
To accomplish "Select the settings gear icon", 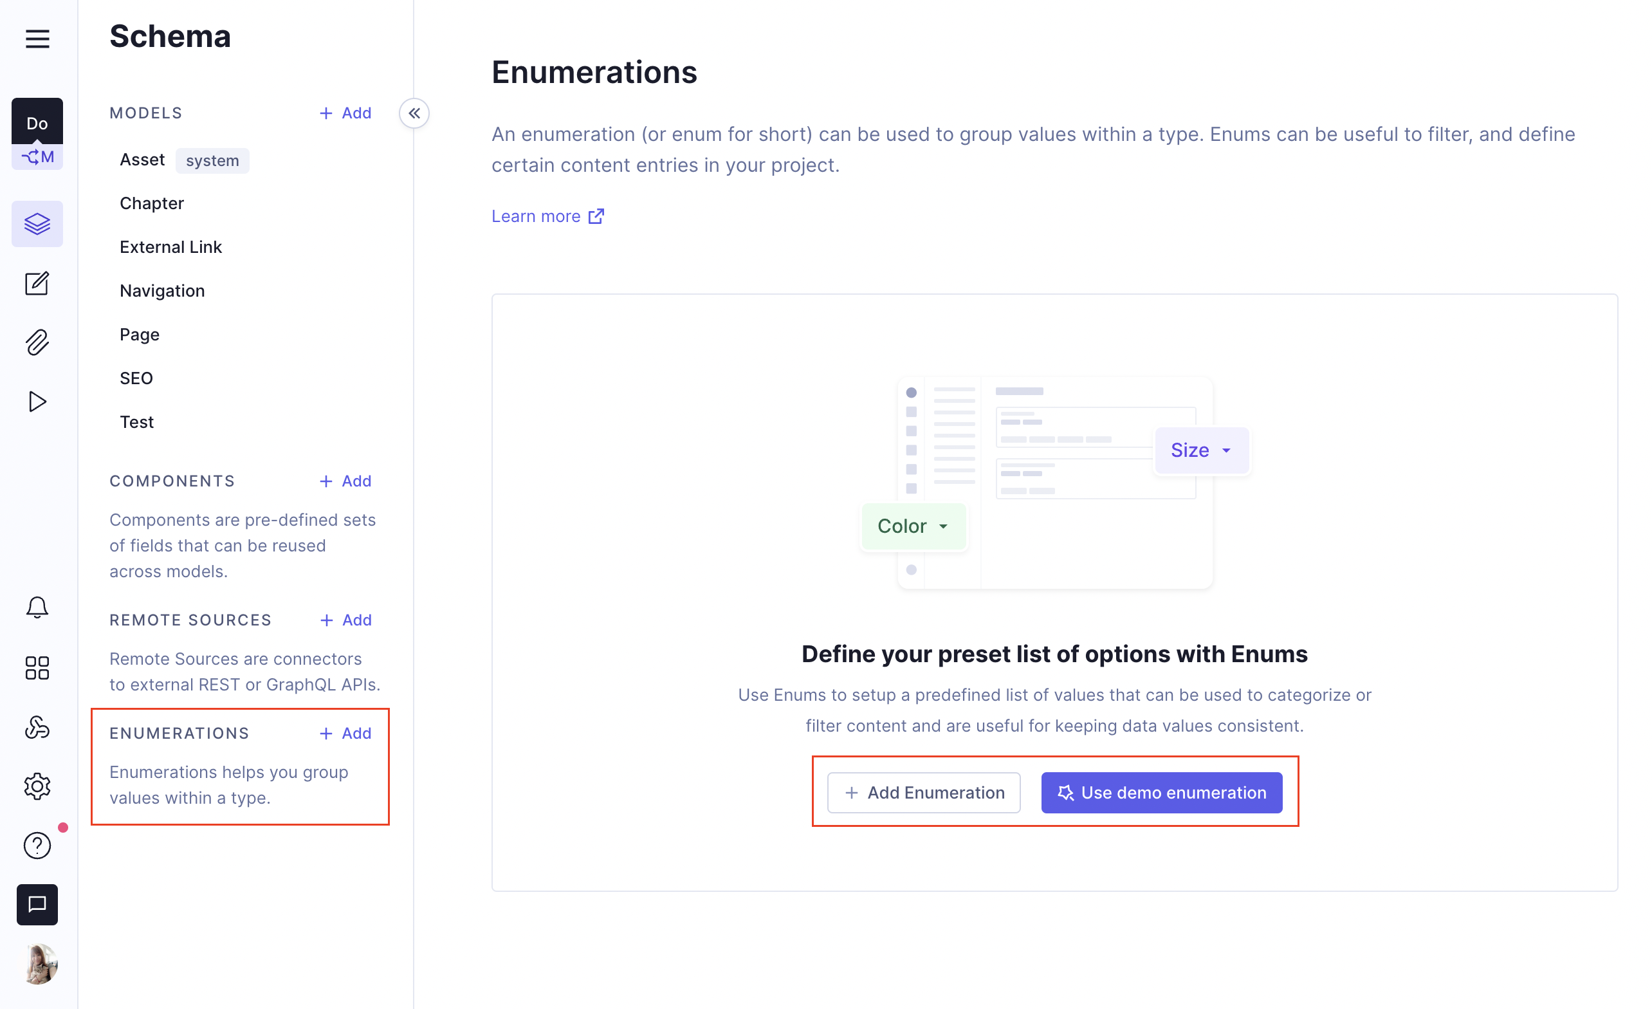I will pos(37,786).
